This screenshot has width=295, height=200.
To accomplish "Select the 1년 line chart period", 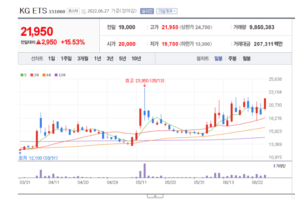I will point(97,59).
